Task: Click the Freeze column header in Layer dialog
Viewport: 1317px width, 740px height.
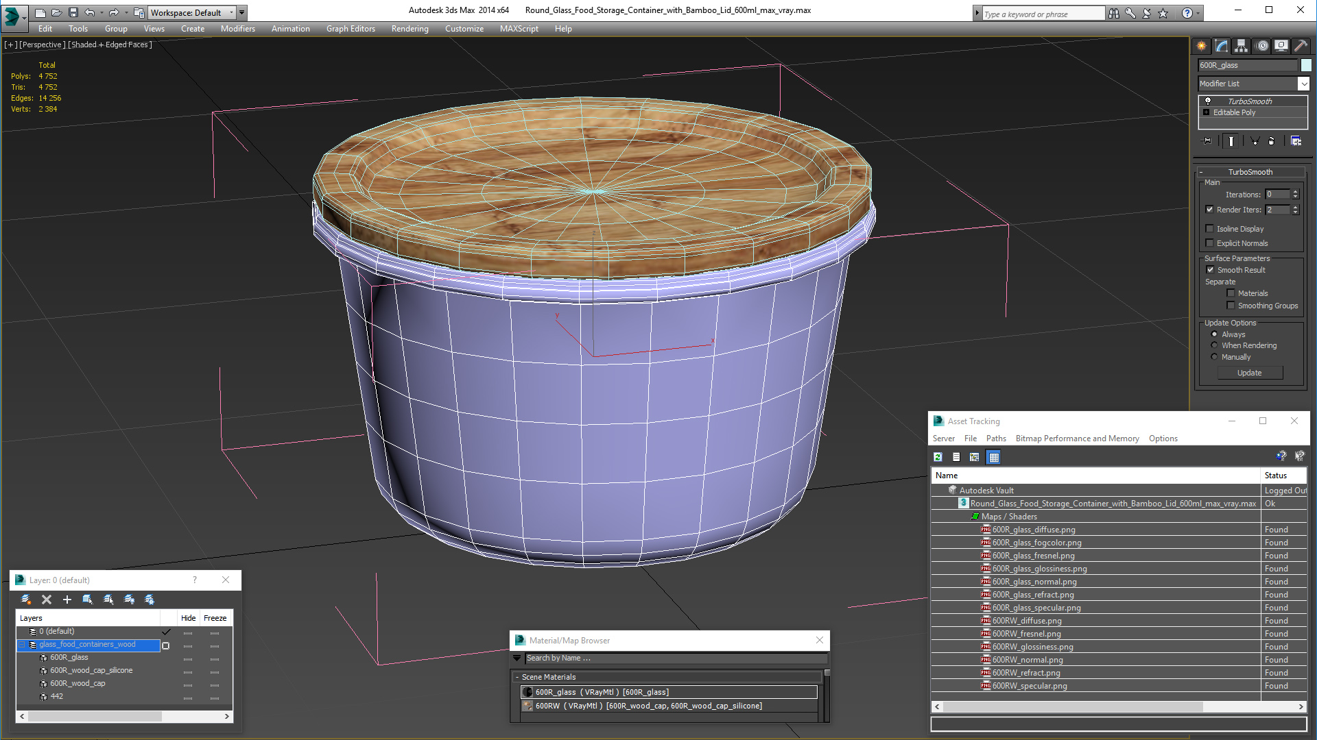Action: point(215,618)
